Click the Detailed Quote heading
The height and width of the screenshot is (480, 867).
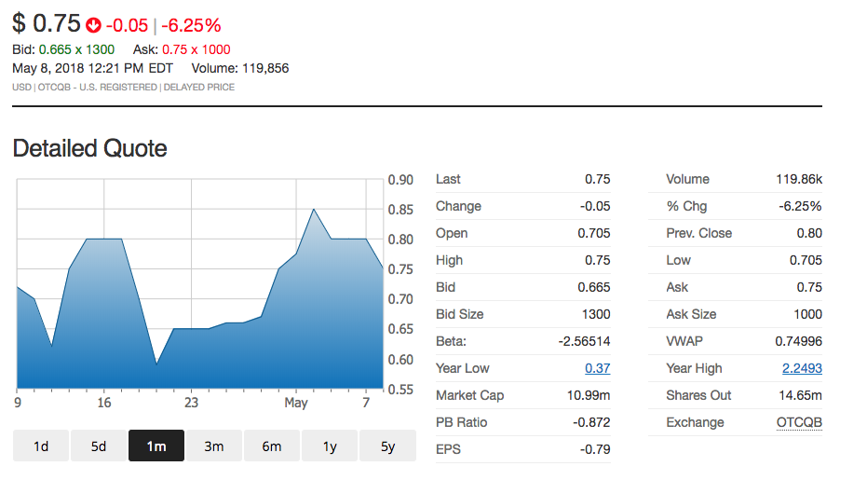89,148
